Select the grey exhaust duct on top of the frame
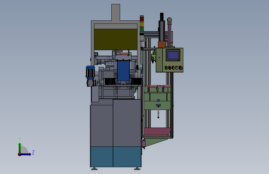The height and width of the screenshot is (174, 269). (x=116, y=12)
